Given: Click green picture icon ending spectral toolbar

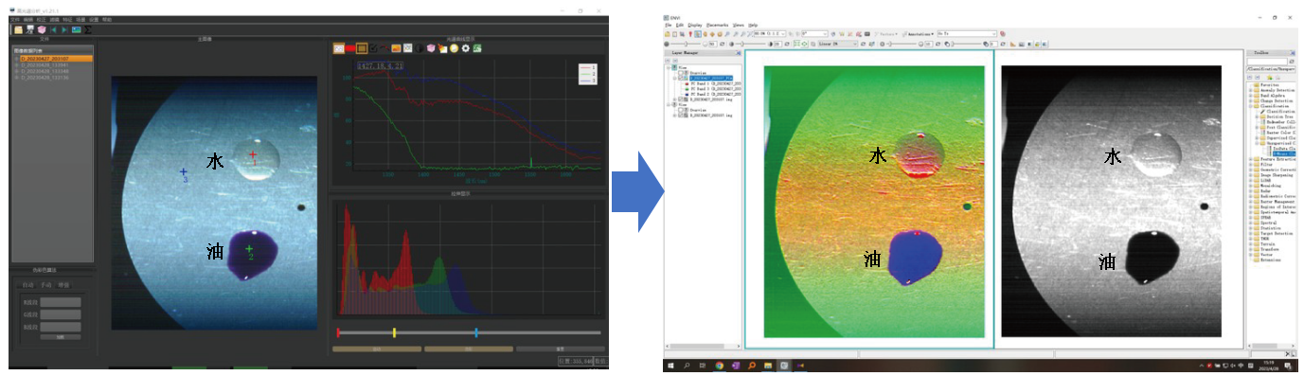Looking at the screenshot, I should tap(478, 48).
